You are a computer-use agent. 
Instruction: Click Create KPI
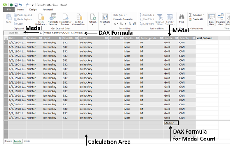(196, 20)
